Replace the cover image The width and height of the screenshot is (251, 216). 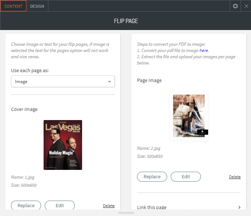pos(25,205)
